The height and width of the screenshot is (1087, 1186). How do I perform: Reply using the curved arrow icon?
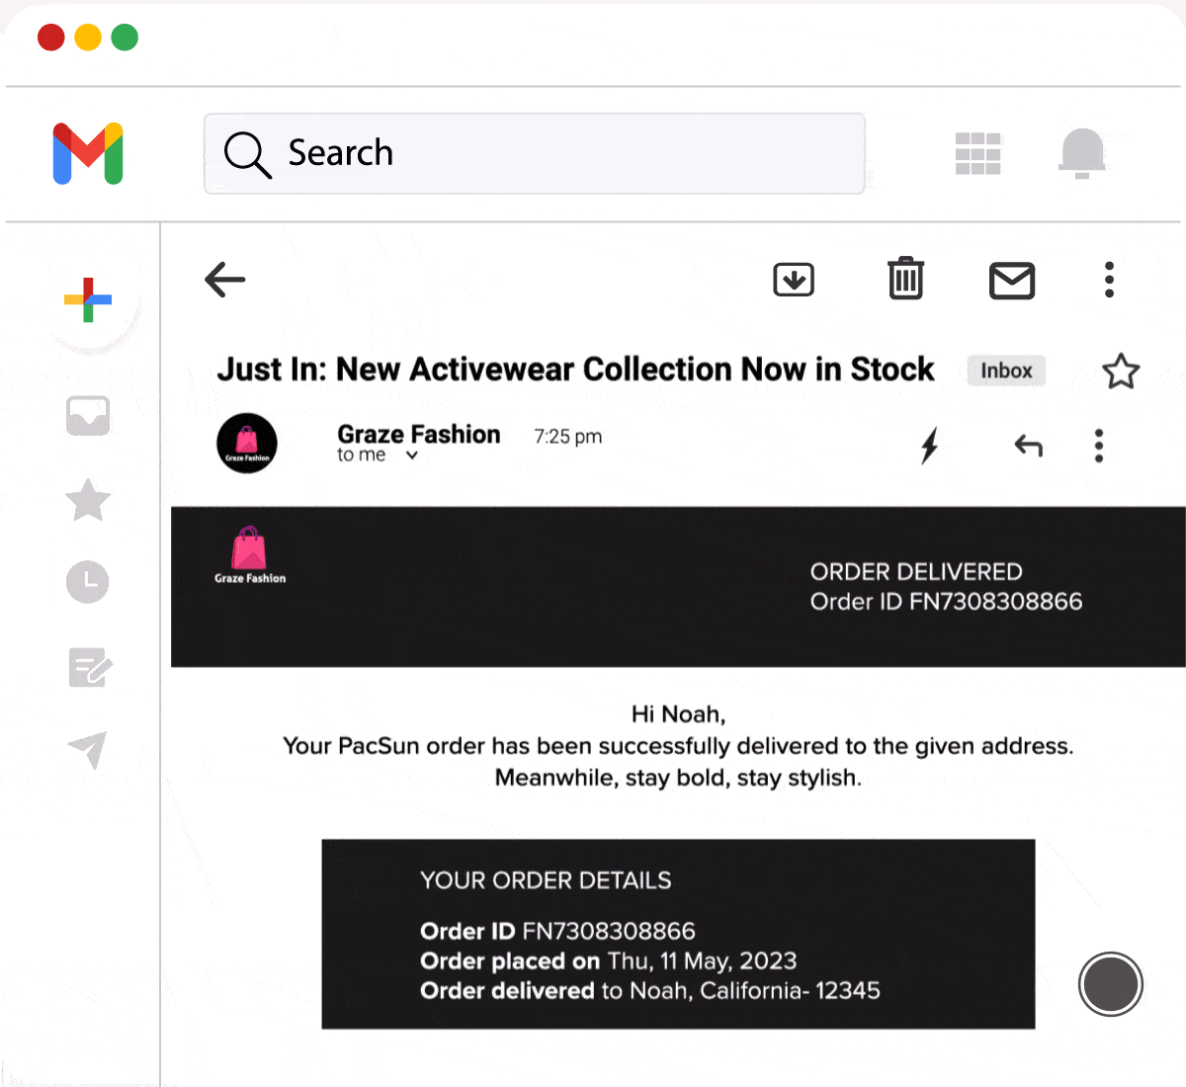[1029, 446]
